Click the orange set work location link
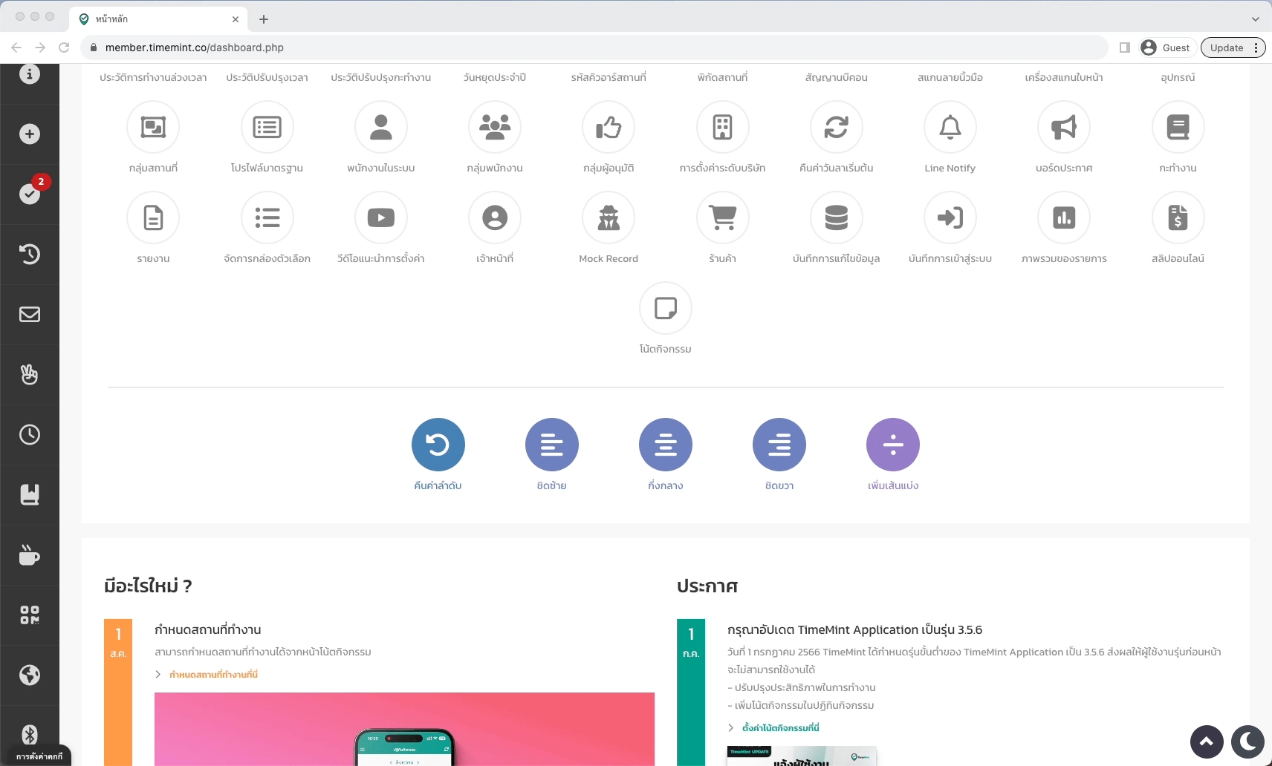Screen dimensions: 1272x766 [x=213, y=675]
